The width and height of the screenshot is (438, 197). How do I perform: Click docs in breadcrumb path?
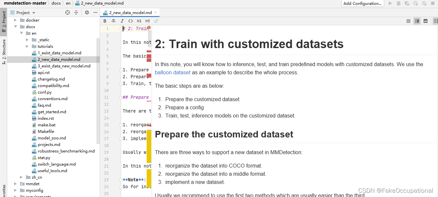(x=56, y=3)
